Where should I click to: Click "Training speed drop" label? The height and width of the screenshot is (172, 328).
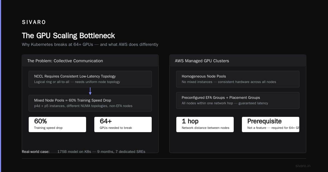tap(48, 128)
